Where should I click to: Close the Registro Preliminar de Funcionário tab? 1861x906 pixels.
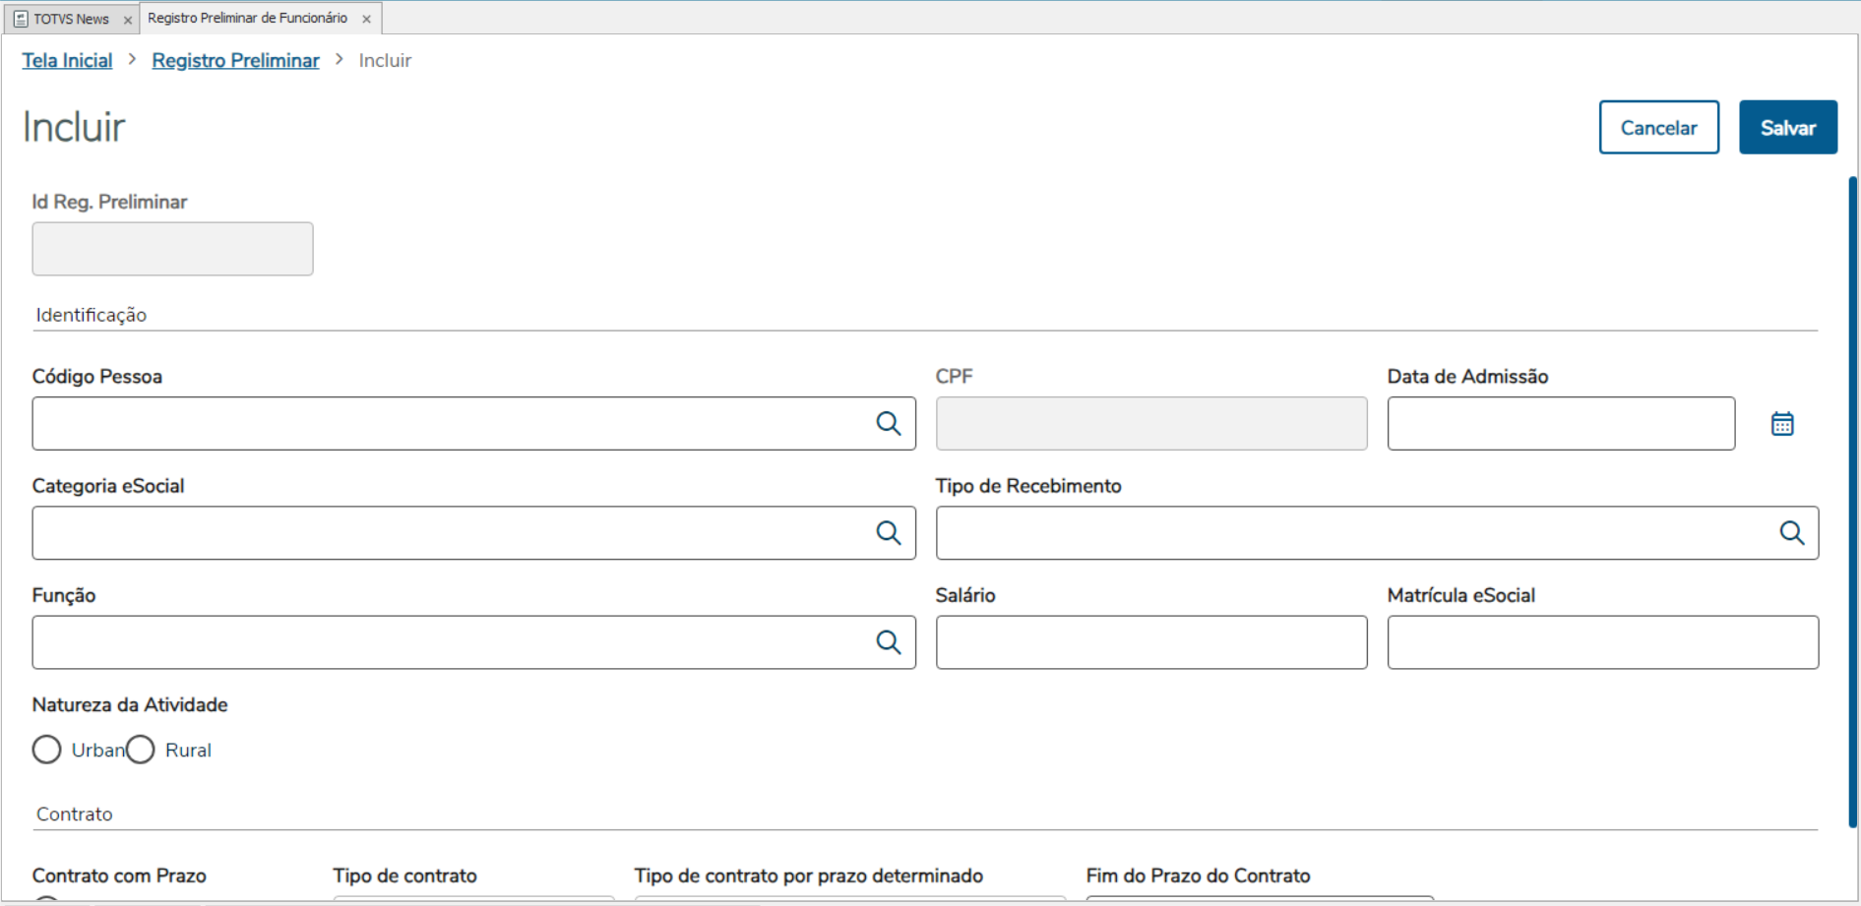coord(366,19)
